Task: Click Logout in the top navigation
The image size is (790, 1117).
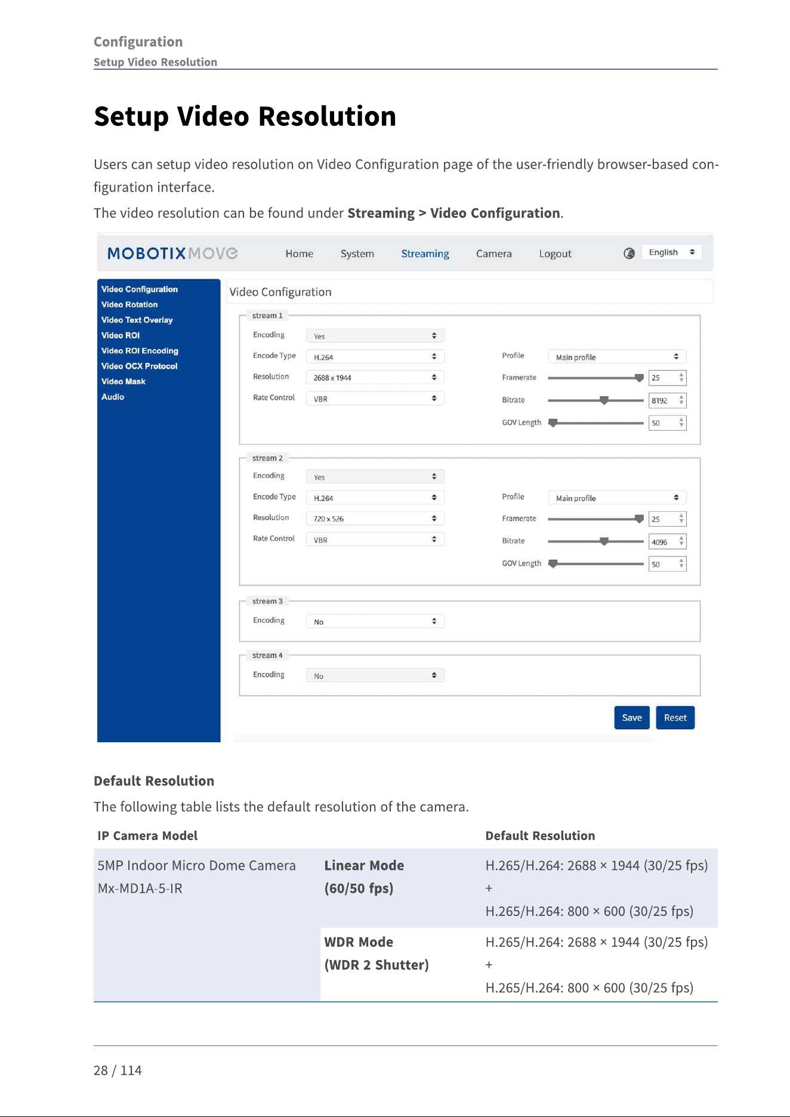Action: pyautogui.click(x=555, y=254)
